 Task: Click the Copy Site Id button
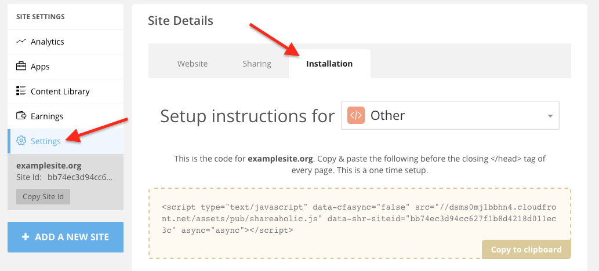(x=43, y=196)
